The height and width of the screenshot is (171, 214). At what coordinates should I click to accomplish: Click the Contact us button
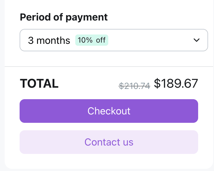pyautogui.click(x=109, y=142)
